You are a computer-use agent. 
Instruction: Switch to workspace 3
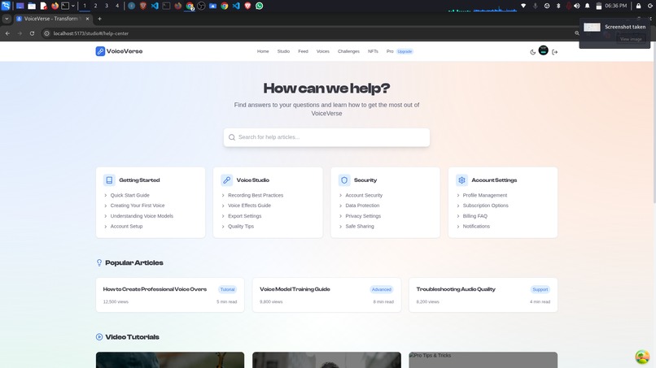(x=107, y=6)
